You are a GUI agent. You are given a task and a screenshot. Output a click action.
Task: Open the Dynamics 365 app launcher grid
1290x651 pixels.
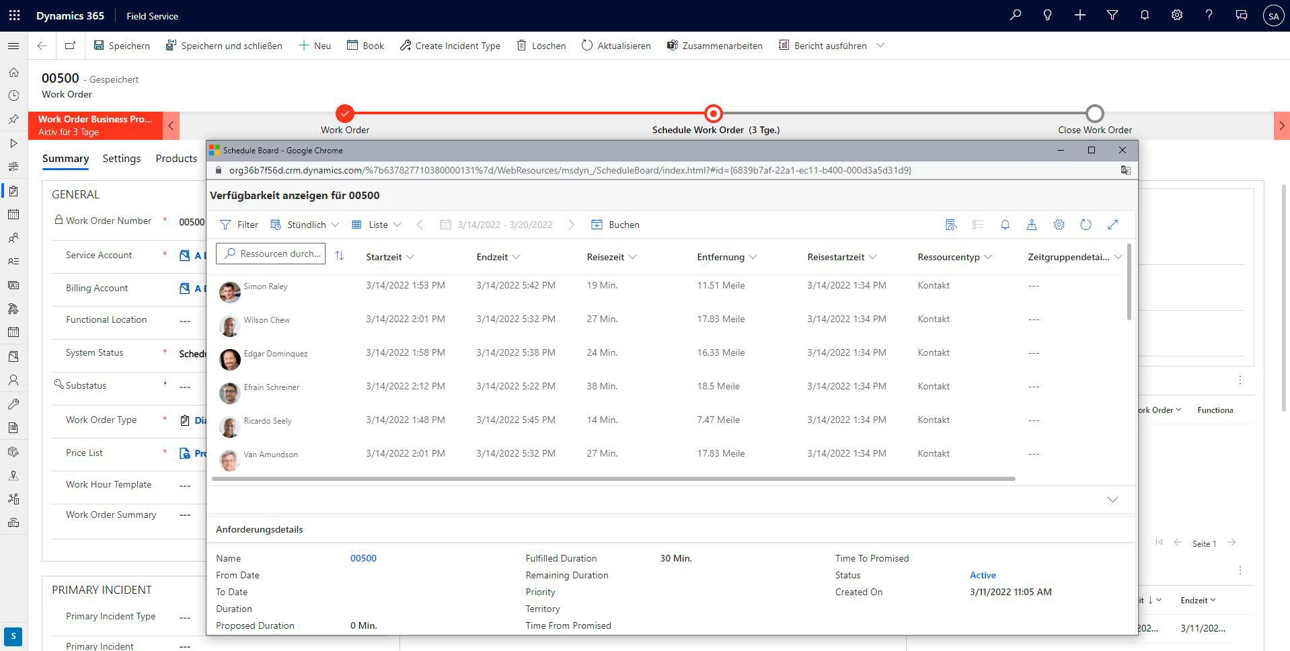(14, 15)
